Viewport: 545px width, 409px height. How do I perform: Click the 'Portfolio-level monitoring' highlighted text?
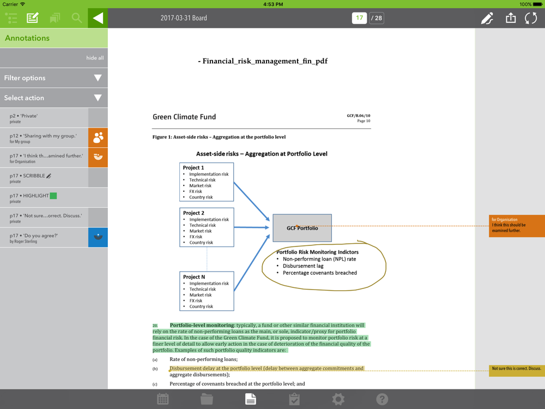202,325
